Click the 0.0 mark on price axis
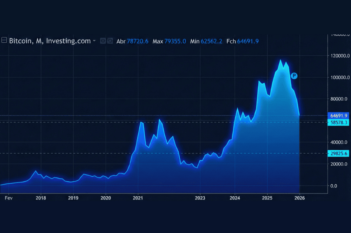351x233 pixels. [x=334, y=186]
